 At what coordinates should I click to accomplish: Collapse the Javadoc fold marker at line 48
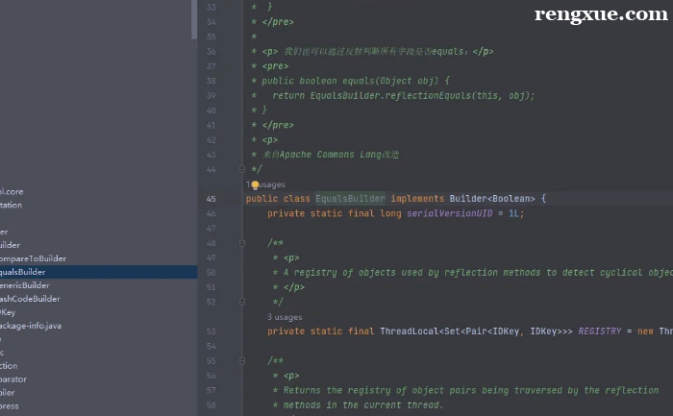[242, 244]
